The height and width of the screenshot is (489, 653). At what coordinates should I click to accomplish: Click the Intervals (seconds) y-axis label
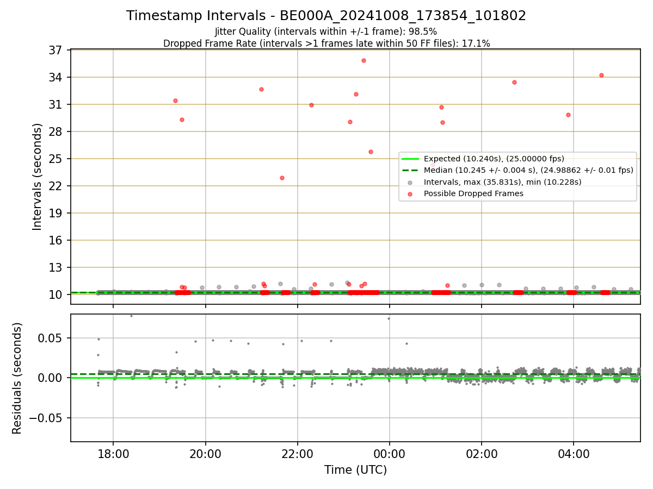pyautogui.click(x=38, y=177)
